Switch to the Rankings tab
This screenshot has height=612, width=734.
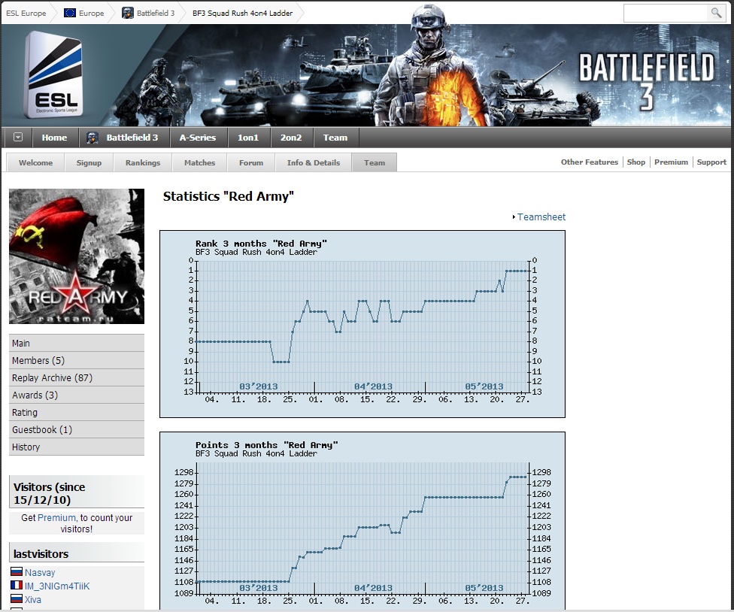point(143,162)
